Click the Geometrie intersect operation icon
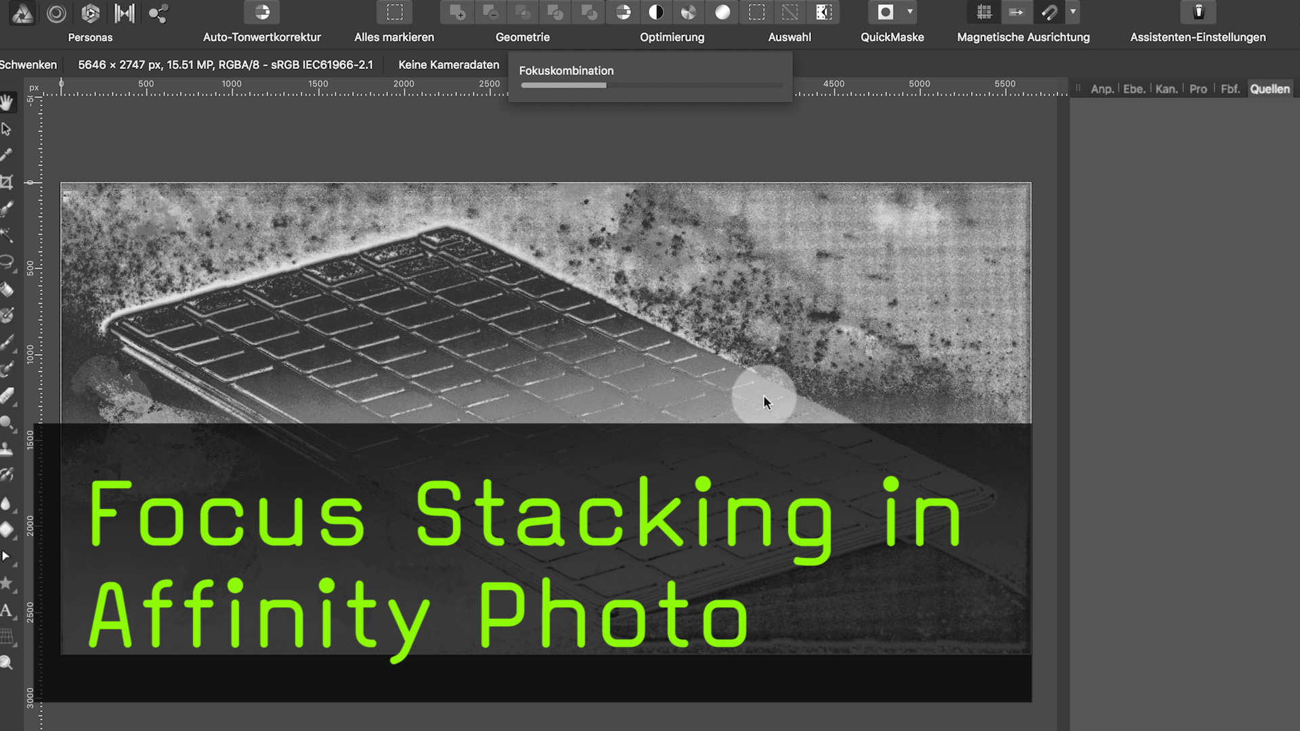This screenshot has height=731, width=1300. pyautogui.click(x=523, y=12)
